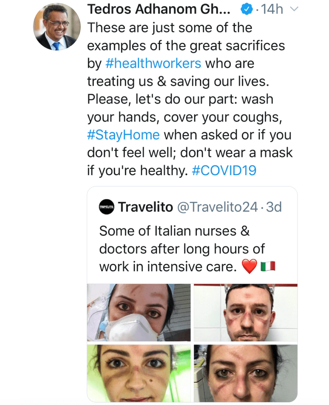
Task: Follow the #StayHome hashtag link
Action: tap(123, 135)
